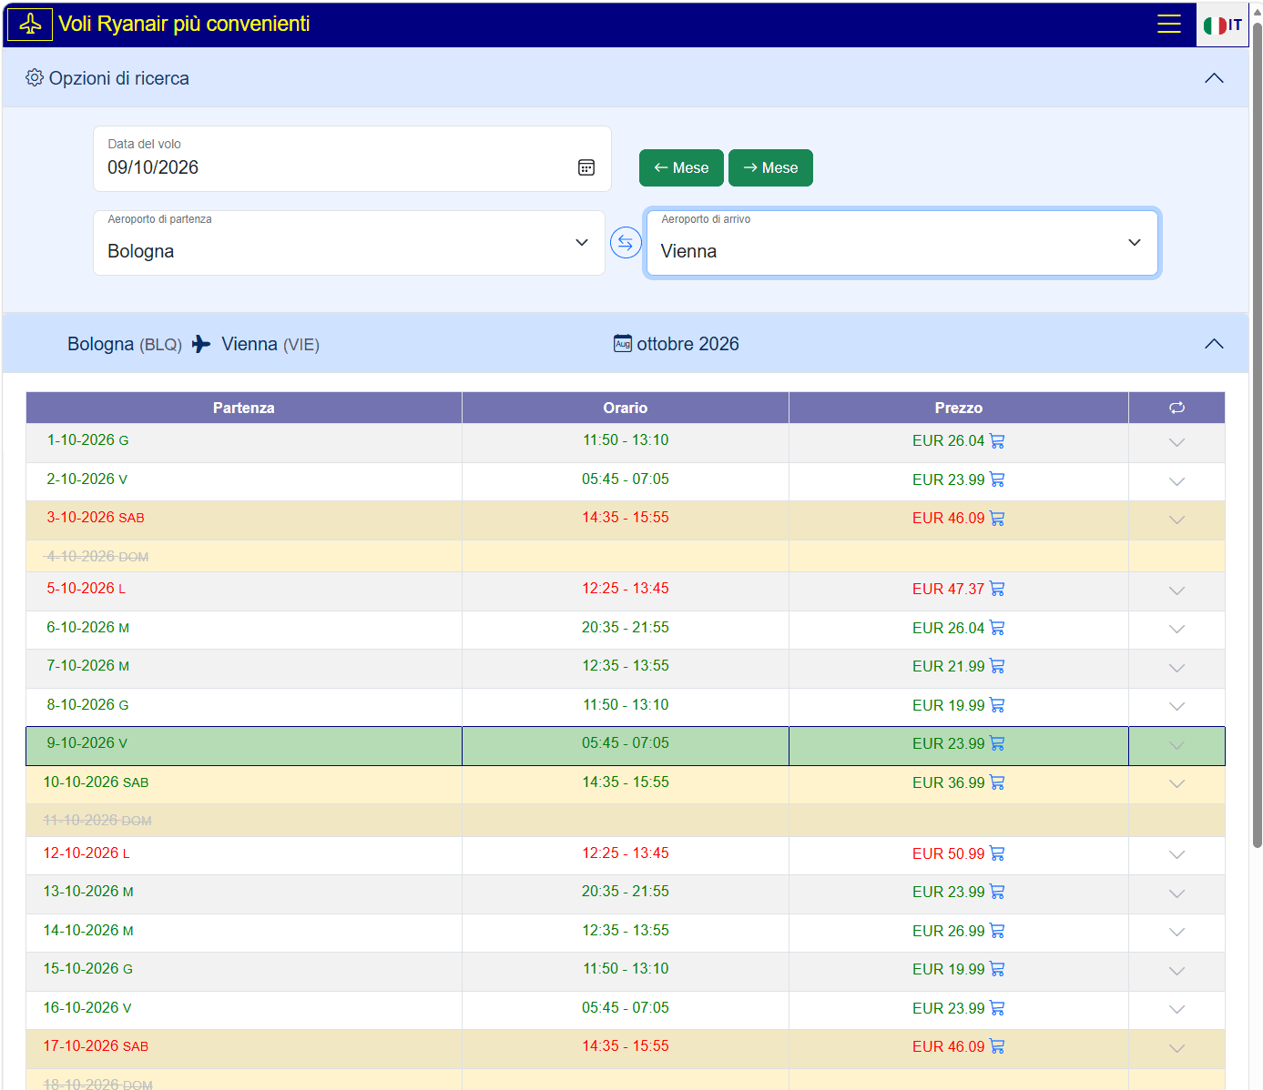Click the search options gear icon
Image resolution: width=1263 pixels, height=1090 pixels.
35,77
